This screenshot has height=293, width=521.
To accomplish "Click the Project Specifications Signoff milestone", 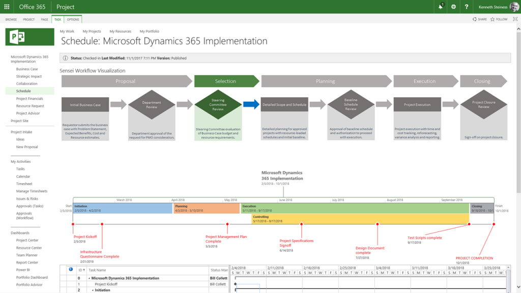I will click(297, 243).
